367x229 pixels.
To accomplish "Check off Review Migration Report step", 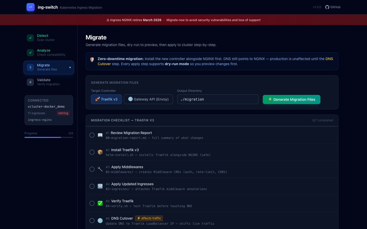I will [x=92, y=135].
